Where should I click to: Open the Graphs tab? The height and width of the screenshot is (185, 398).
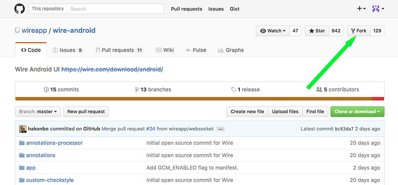click(231, 50)
